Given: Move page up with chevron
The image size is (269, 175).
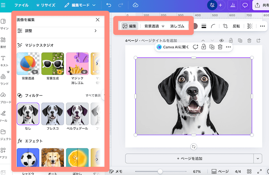Looking at the screenshot, I should (x=203, y=40).
